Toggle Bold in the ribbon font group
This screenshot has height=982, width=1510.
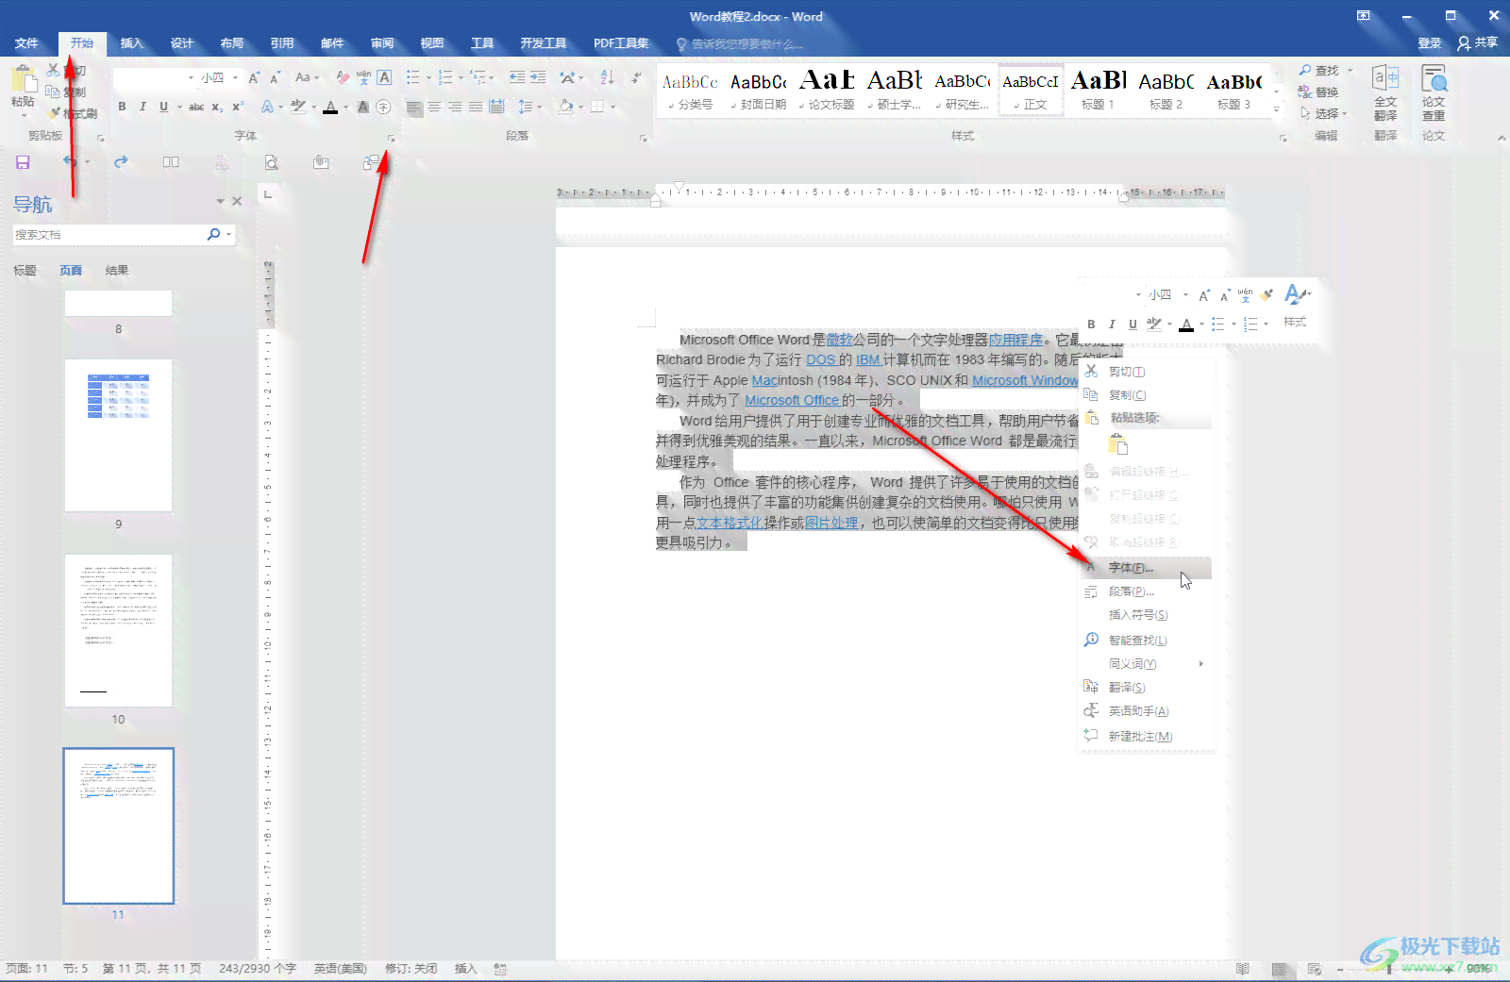pyautogui.click(x=122, y=107)
